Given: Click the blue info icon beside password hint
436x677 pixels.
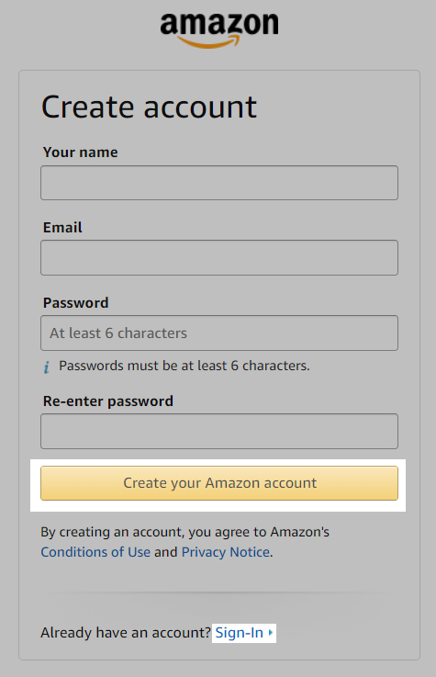Looking at the screenshot, I should [x=47, y=367].
